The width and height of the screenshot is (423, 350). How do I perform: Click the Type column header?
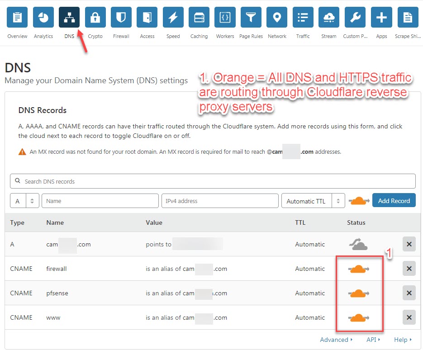pyautogui.click(x=17, y=222)
